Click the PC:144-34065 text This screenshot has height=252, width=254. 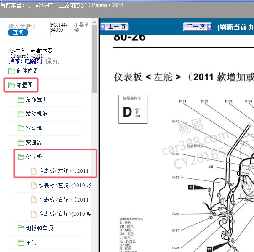coord(59,27)
